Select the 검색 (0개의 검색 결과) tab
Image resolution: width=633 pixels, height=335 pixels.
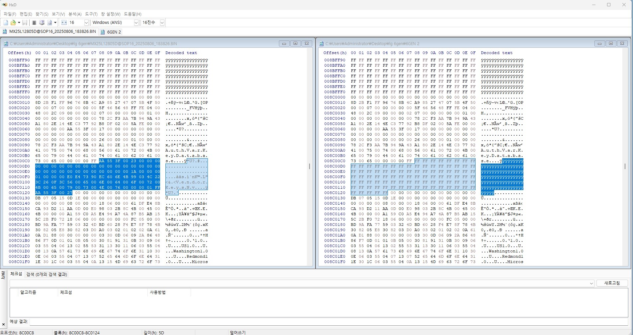tap(46, 274)
